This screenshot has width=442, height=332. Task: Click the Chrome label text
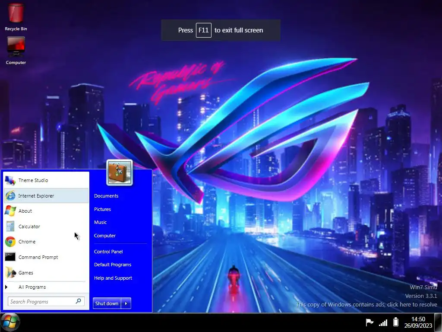coord(27,242)
